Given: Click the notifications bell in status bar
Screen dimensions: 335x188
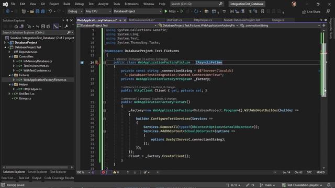Looking at the screenshot, I should tap(329, 185).
